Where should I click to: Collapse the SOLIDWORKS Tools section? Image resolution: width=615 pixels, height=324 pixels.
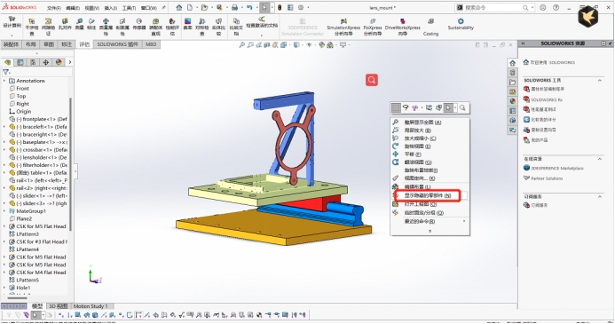pyautogui.click(x=600, y=81)
